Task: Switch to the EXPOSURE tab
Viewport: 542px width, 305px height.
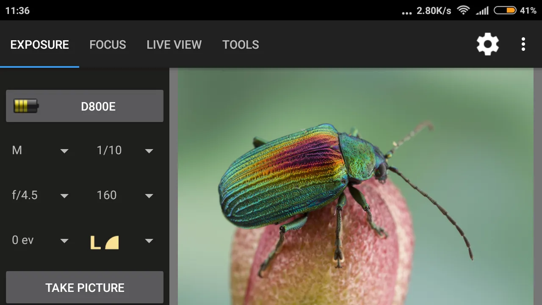Action: tap(39, 44)
